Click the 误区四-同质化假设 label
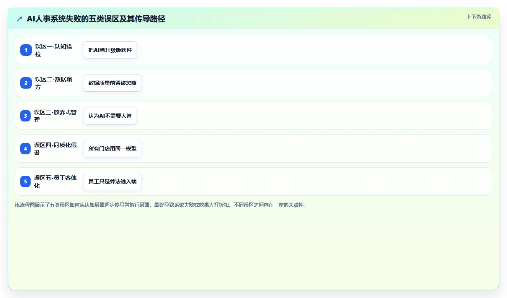The image size is (507, 298). click(55, 149)
